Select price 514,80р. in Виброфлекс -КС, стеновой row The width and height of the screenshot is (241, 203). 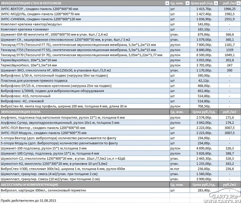[204, 101]
